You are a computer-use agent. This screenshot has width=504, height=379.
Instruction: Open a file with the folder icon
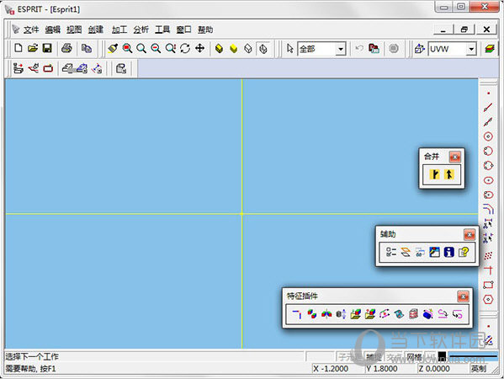(x=33, y=49)
